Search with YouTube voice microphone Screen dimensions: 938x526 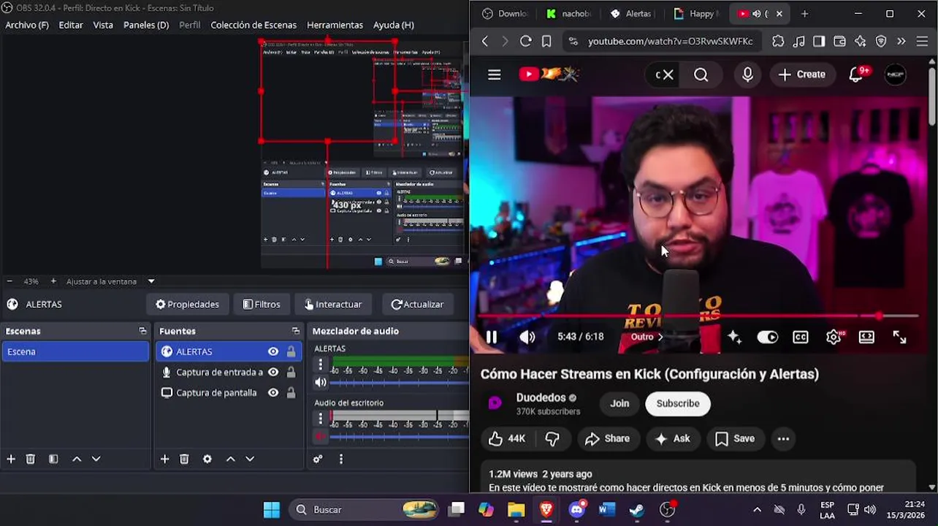tap(747, 75)
